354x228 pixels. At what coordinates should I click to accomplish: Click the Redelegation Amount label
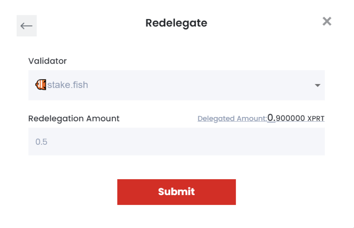(x=74, y=118)
